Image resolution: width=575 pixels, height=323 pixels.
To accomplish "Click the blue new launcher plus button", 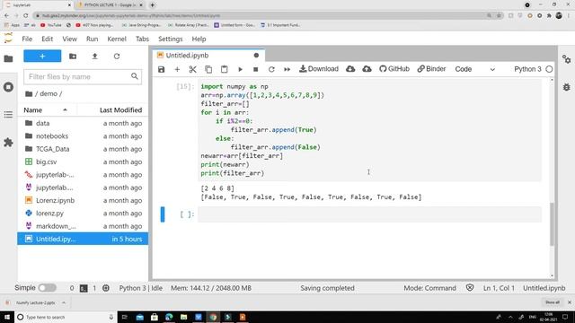I will tap(42, 56).
